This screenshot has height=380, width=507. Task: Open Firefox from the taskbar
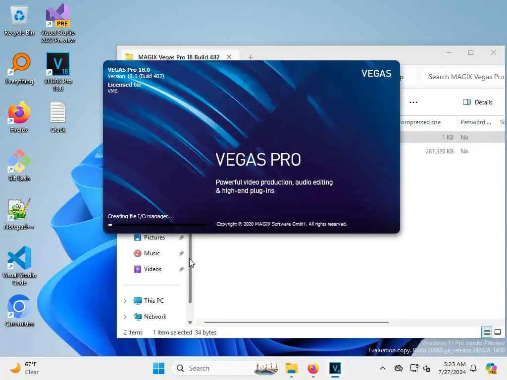pyautogui.click(x=313, y=368)
